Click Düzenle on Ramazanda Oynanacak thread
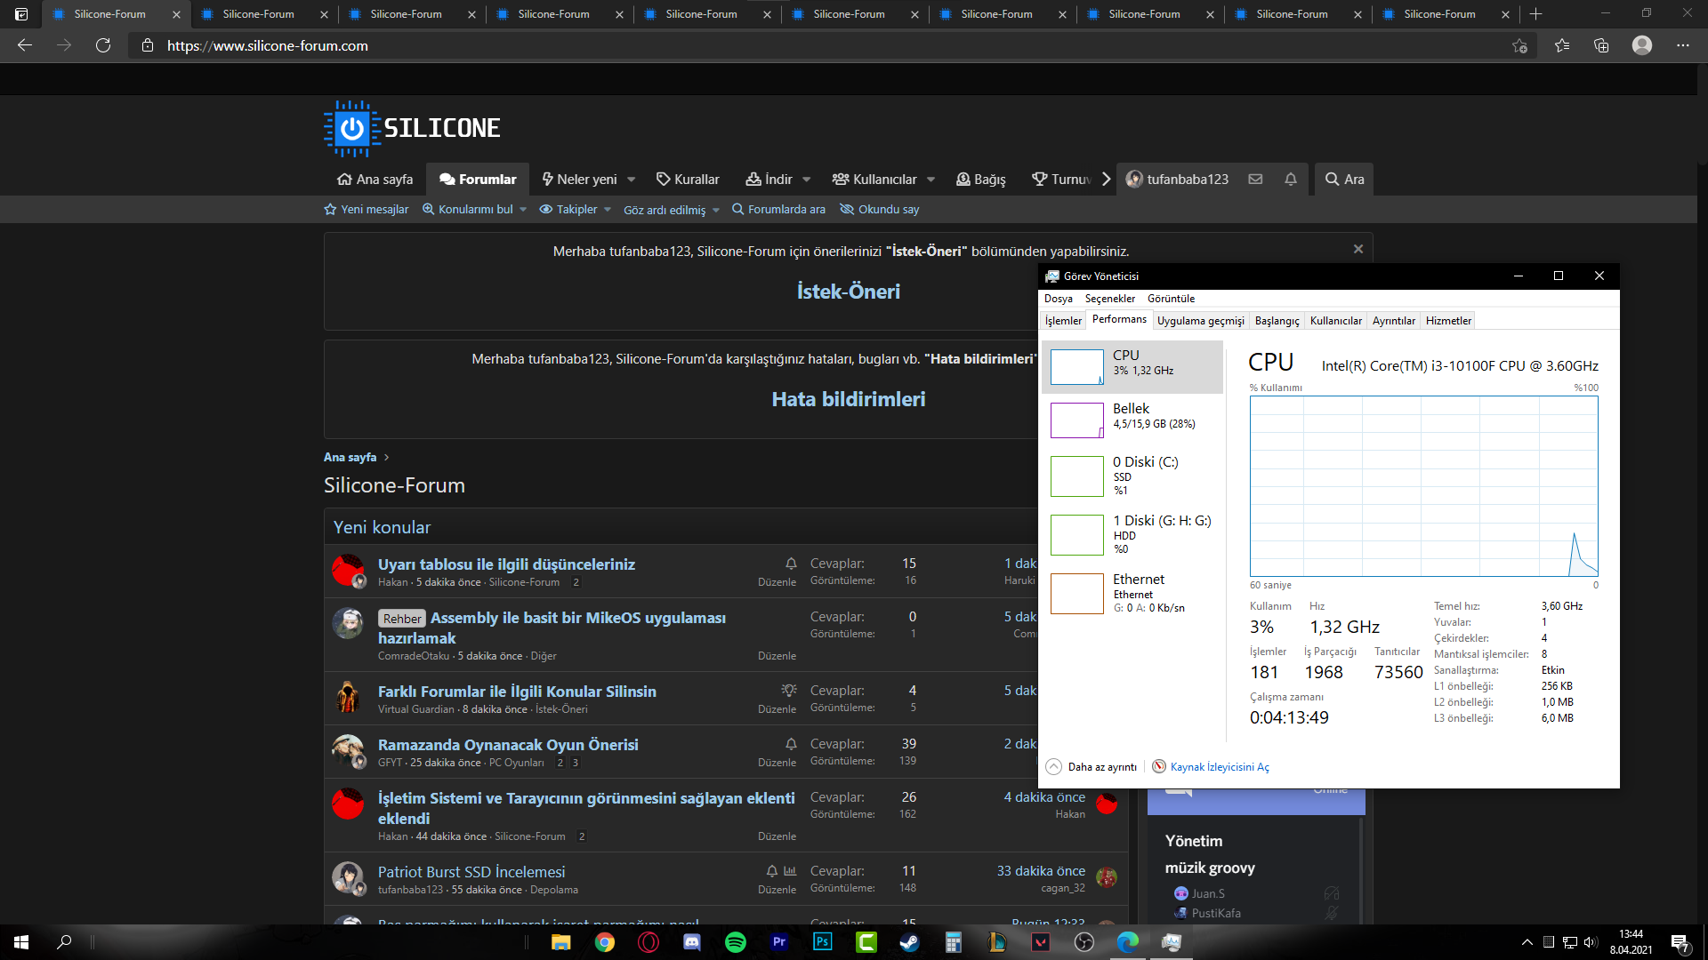 (x=777, y=763)
